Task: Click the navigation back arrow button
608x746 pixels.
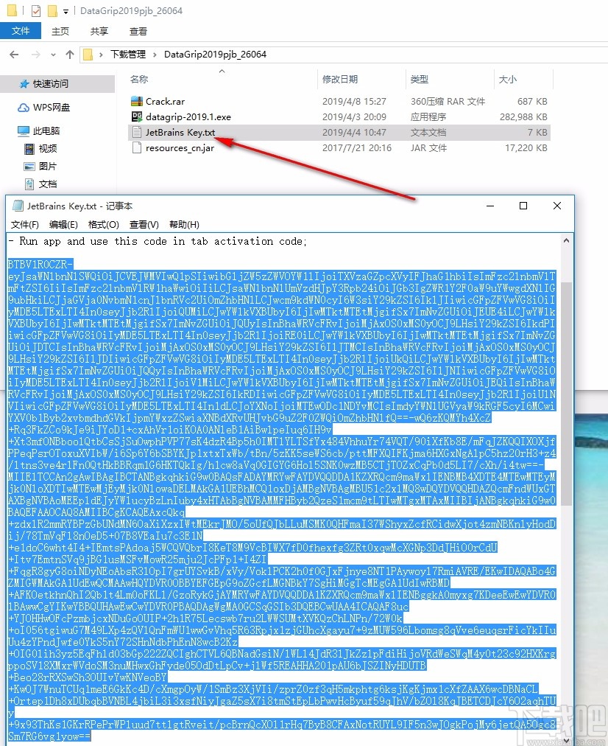Action: coord(13,54)
